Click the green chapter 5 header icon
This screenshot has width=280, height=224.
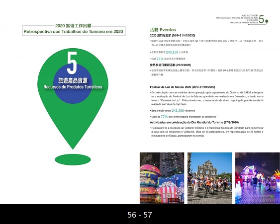pyautogui.click(x=263, y=19)
